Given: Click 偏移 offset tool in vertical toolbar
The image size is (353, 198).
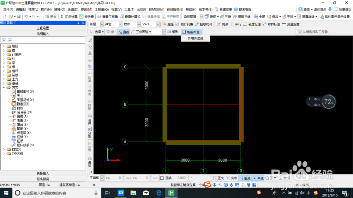Looking at the screenshot, I should [x=90, y=162].
